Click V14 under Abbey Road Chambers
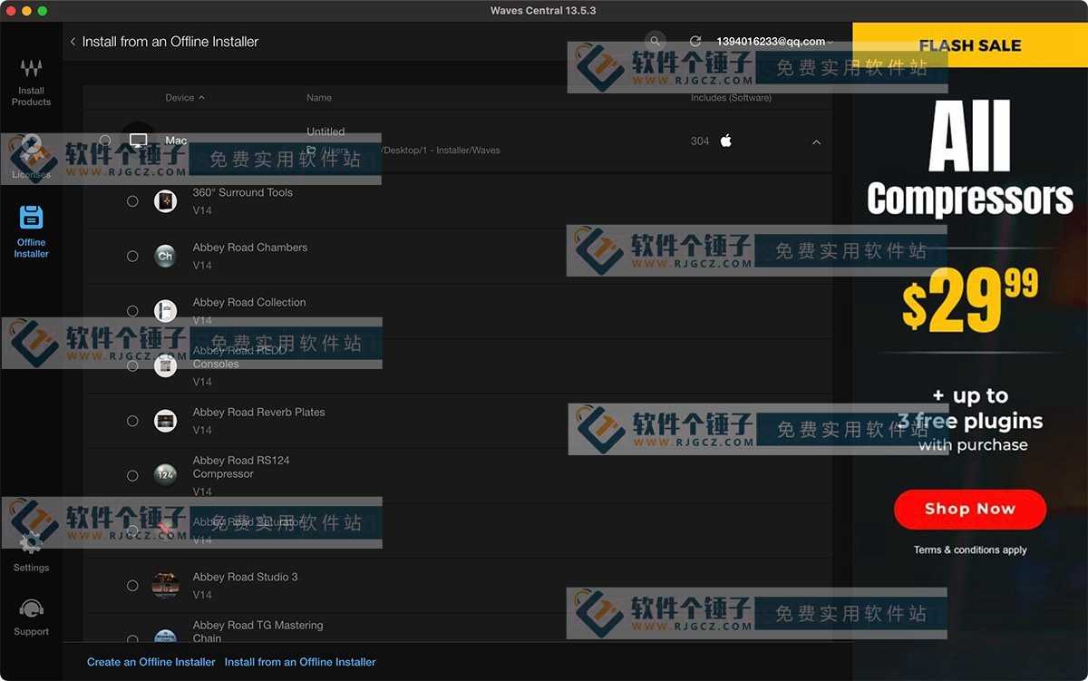 pos(202,266)
